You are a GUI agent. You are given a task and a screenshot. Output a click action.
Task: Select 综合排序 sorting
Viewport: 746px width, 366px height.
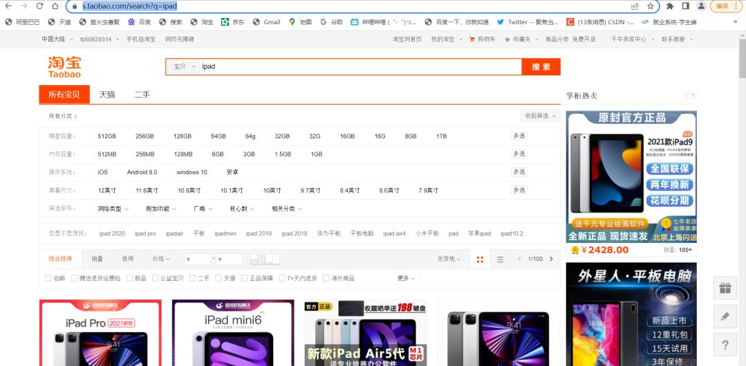coord(60,259)
